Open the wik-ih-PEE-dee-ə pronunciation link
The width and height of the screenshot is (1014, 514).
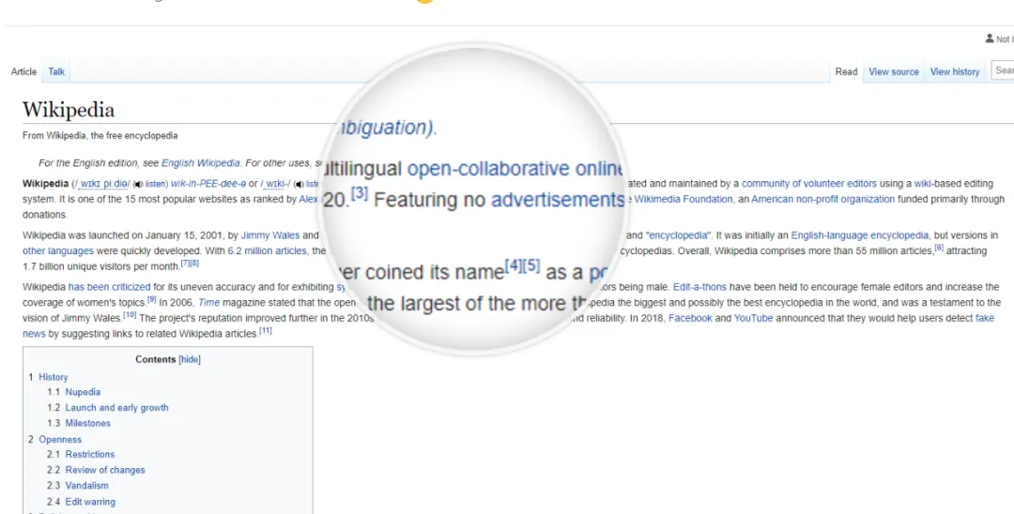point(208,184)
